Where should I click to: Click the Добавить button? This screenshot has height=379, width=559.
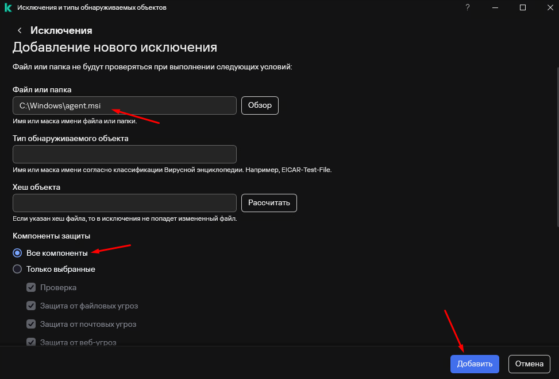click(x=475, y=364)
